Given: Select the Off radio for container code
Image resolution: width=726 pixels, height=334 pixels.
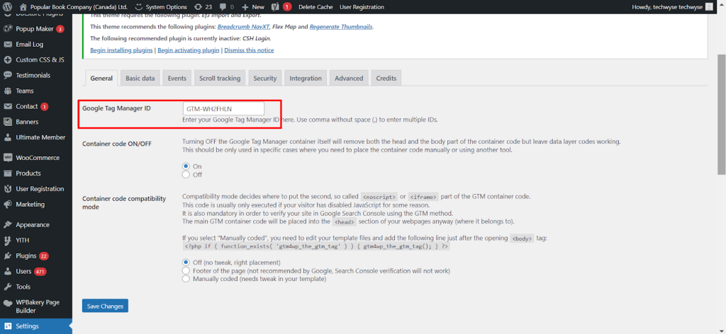Looking at the screenshot, I should pos(186,174).
